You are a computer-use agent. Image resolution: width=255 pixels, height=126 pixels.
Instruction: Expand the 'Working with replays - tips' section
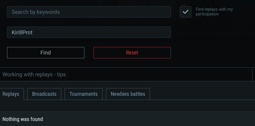35,75
